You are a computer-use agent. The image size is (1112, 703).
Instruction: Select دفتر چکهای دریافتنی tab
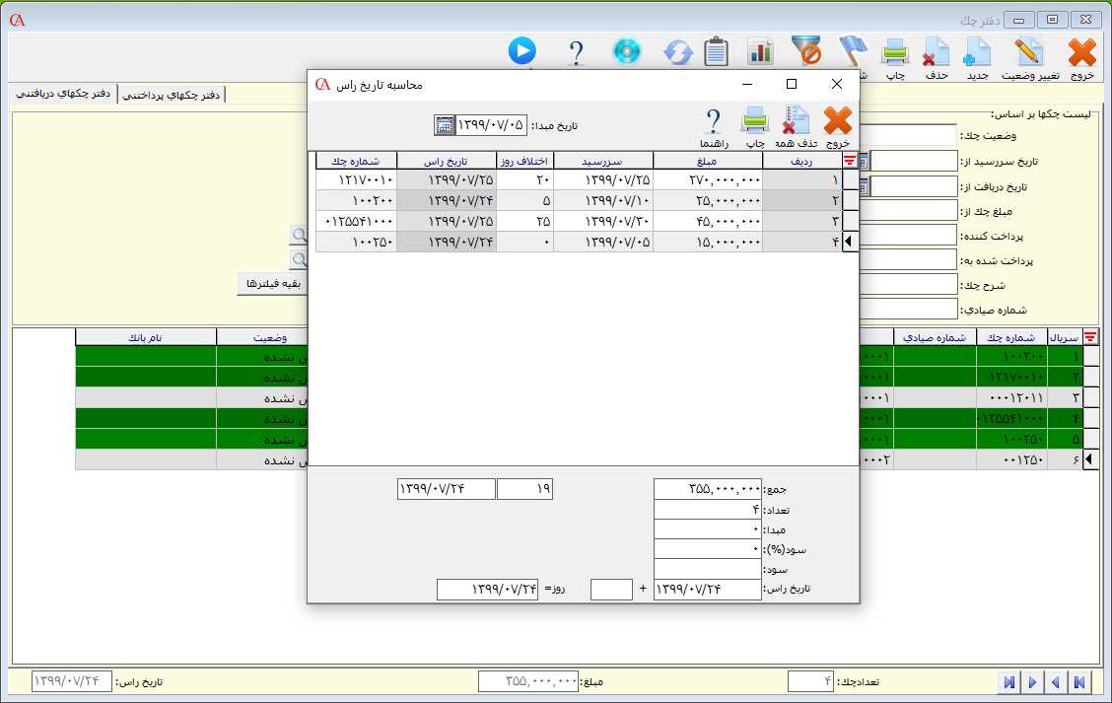tap(62, 94)
